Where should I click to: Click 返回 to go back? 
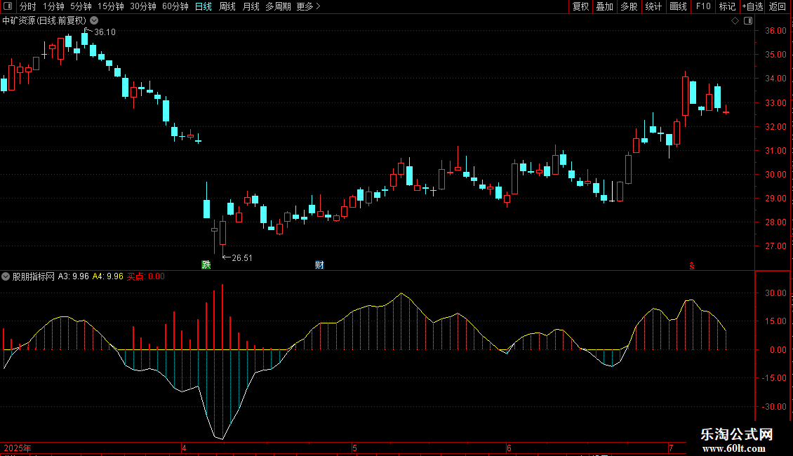coord(778,6)
